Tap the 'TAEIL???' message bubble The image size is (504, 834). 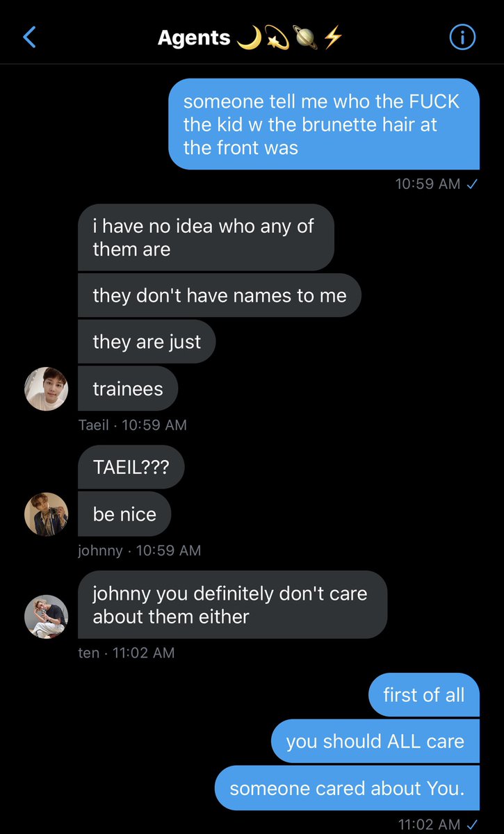pyautogui.click(x=131, y=468)
